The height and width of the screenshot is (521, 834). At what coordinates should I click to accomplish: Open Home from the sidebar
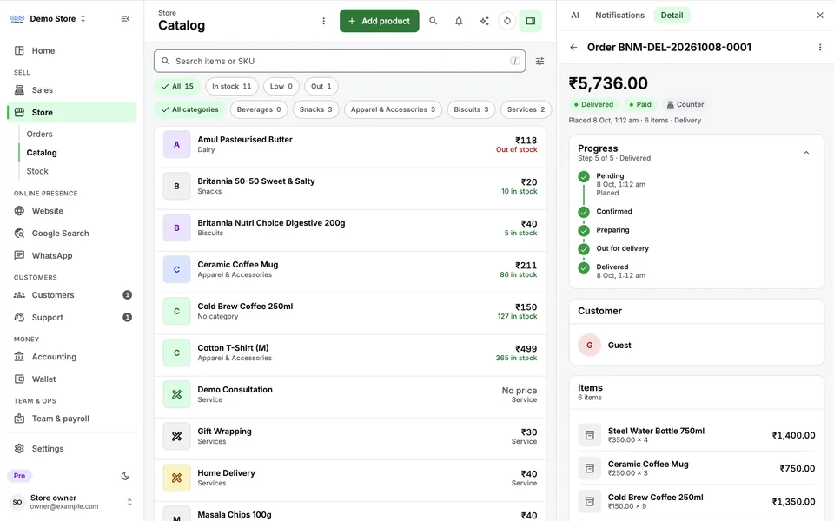(72, 50)
